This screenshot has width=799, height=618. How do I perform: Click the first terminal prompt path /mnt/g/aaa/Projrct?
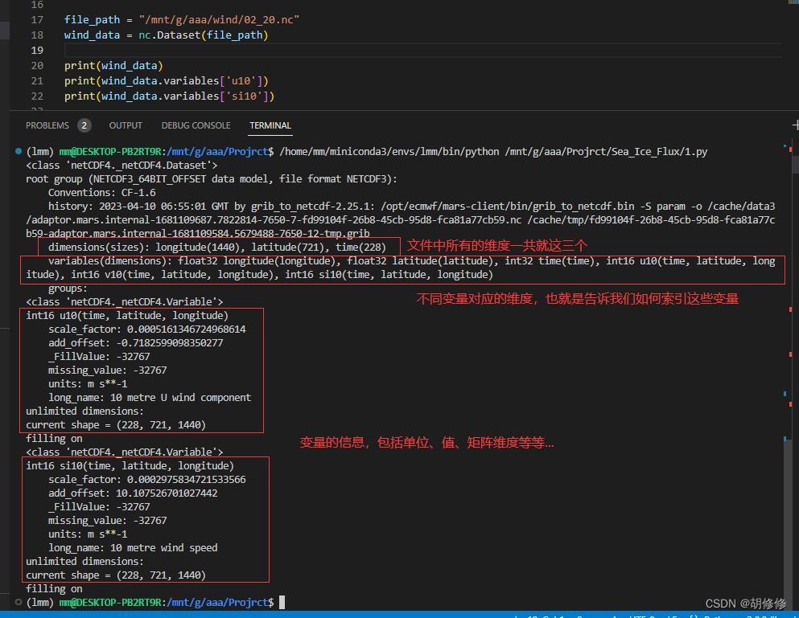[x=217, y=152]
